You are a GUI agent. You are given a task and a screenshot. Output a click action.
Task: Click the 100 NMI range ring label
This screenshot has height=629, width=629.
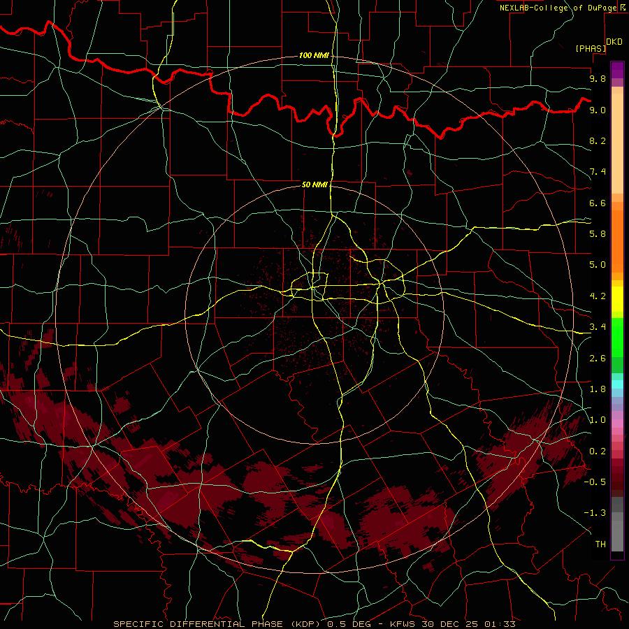(x=314, y=55)
